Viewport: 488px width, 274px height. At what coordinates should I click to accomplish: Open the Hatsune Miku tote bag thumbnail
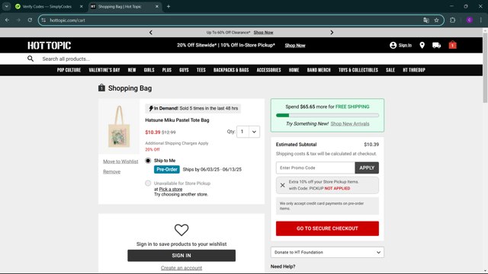click(119, 126)
